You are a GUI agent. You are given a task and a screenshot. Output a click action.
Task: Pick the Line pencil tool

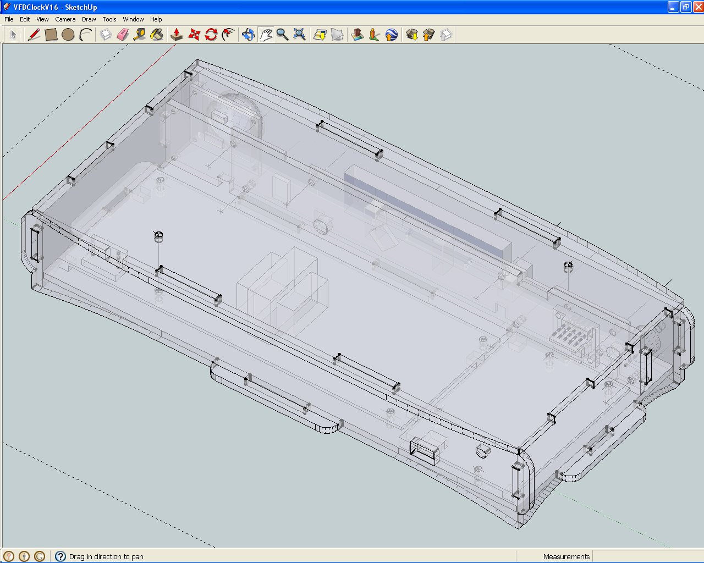34,35
